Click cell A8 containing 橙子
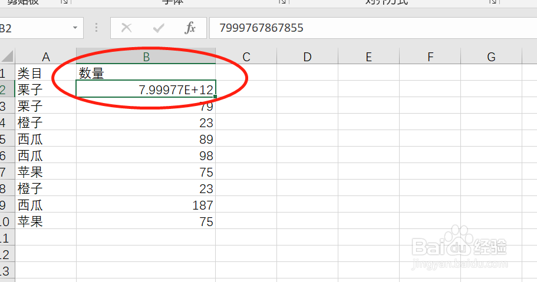Screen dimensions: 537x282 pyautogui.click(x=45, y=188)
